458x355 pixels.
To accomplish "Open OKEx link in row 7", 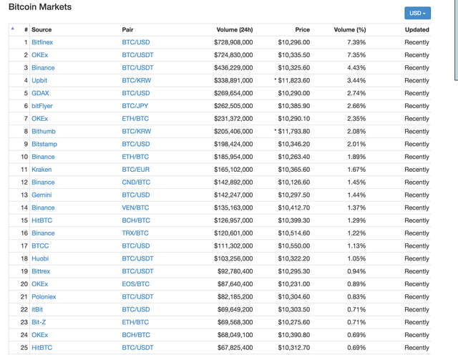I will 40,119.
